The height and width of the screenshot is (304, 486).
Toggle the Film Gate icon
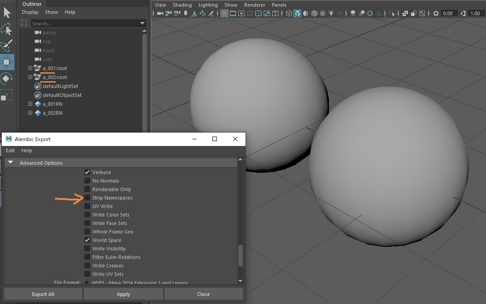click(233, 13)
